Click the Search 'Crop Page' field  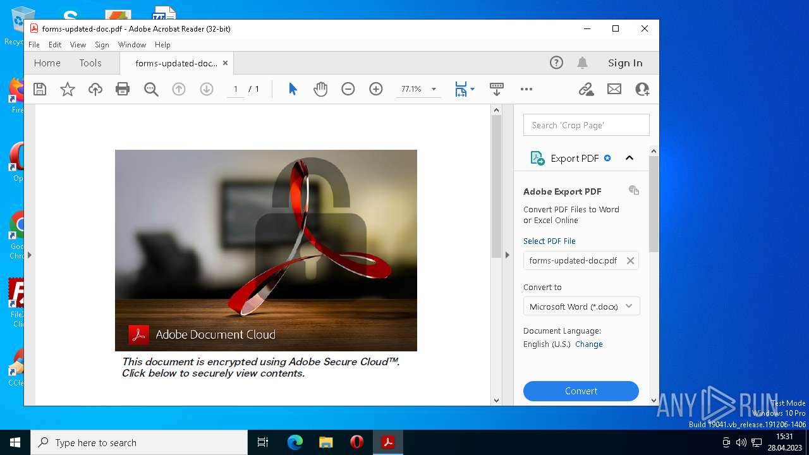pyautogui.click(x=586, y=124)
